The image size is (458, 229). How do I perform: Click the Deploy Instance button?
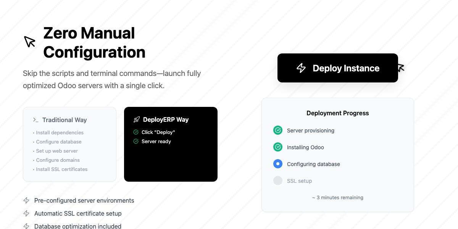(338, 68)
